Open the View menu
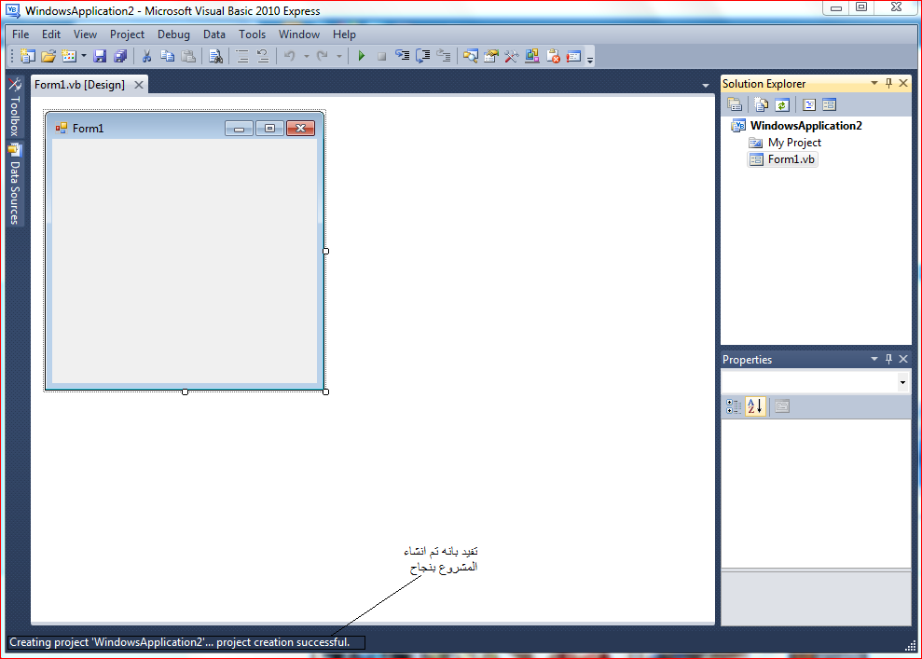 click(85, 34)
